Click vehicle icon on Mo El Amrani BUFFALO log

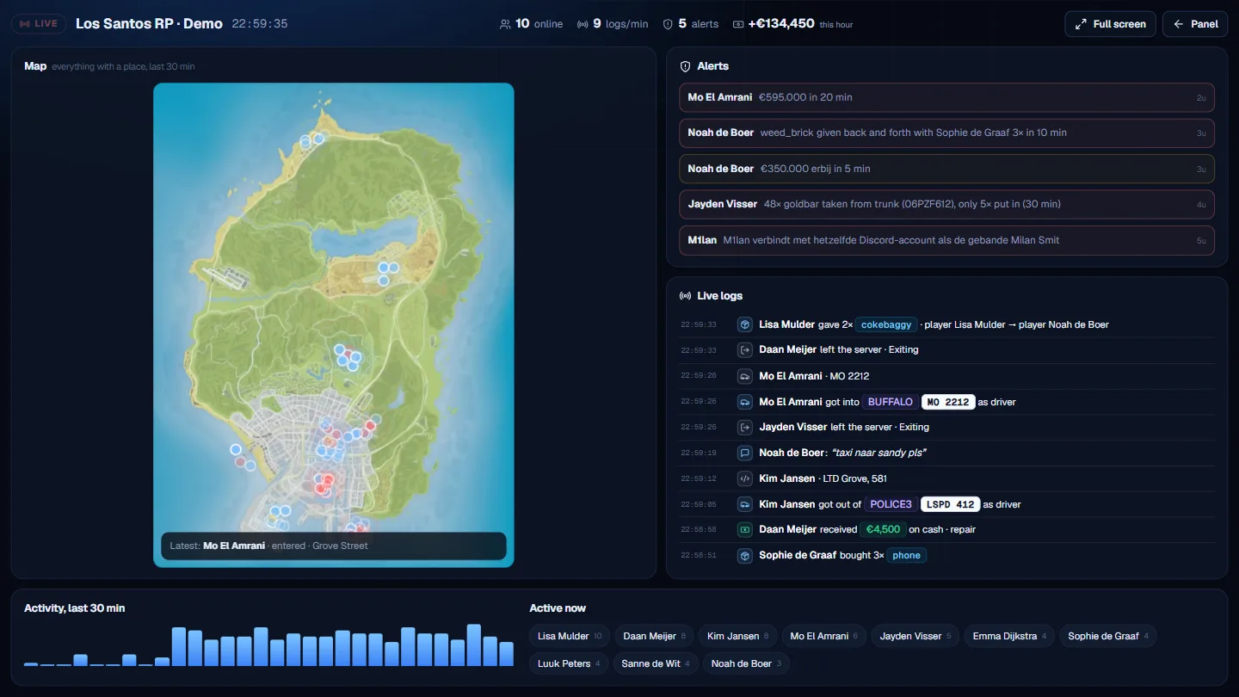745,402
